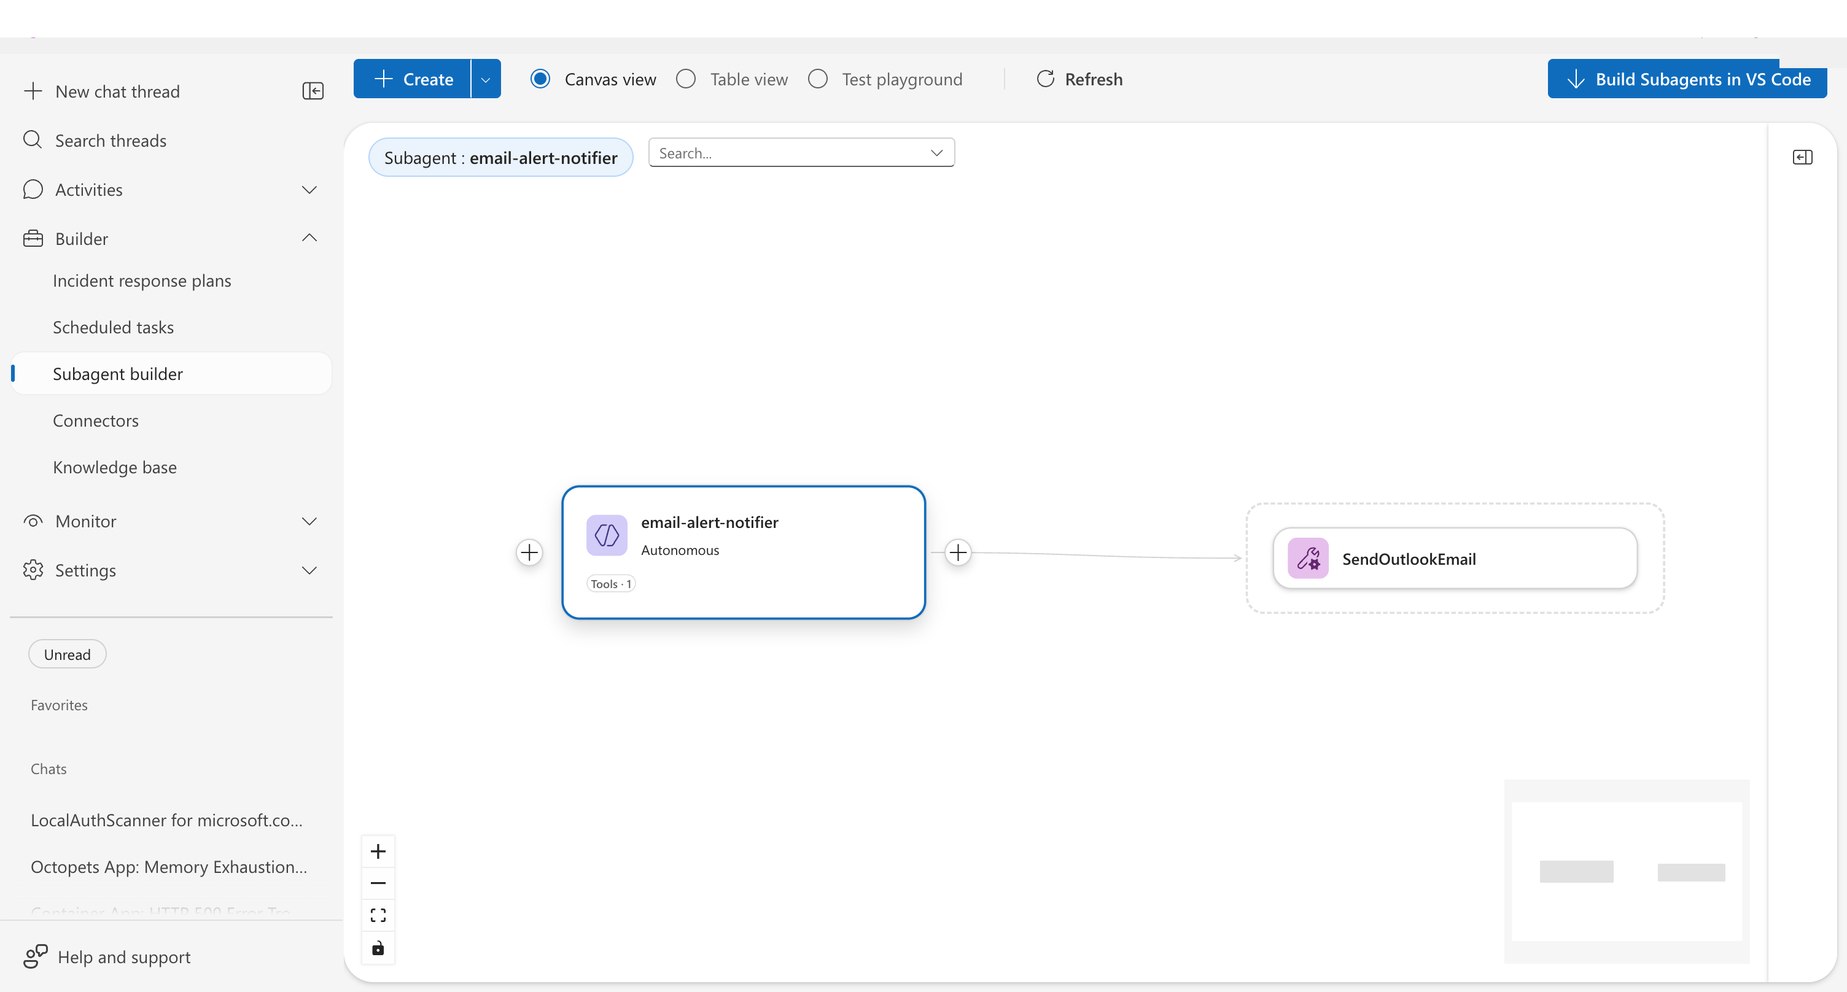
Task: Toggle the Unread filter chip
Action: tap(68, 654)
